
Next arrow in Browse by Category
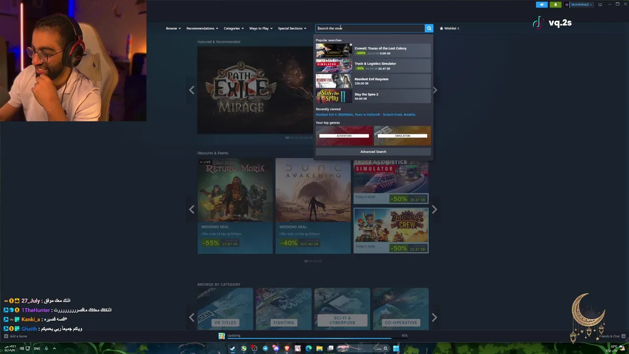(x=434, y=318)
